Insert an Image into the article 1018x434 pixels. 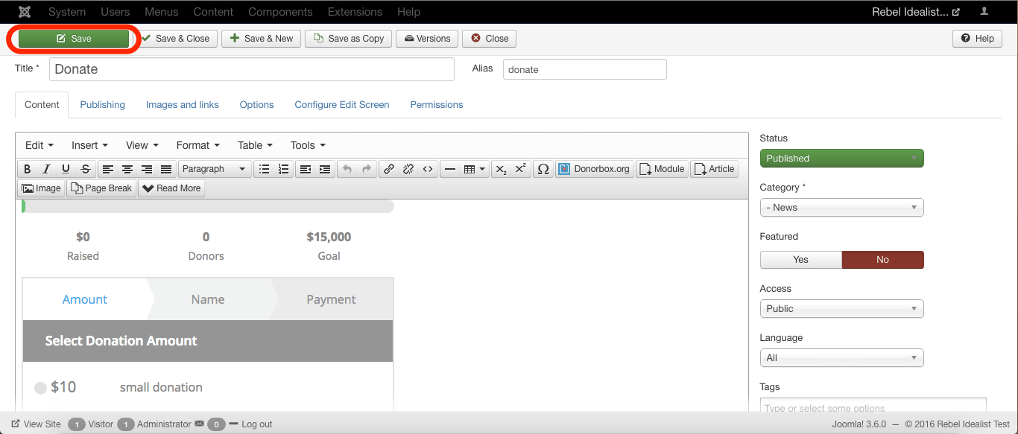(41, 188)
